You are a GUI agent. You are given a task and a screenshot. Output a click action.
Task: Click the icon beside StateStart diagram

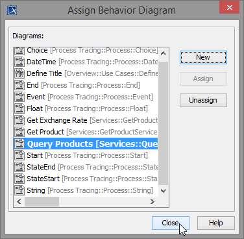pyautogui.click(x=19, y=179)
